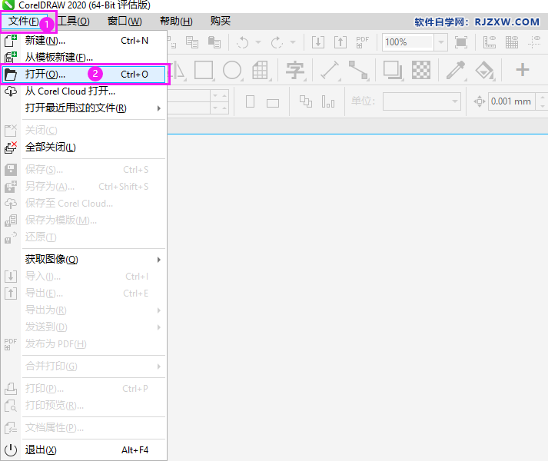
Task: Open the 工具(O) menu
Action: (x=73, y=22)
